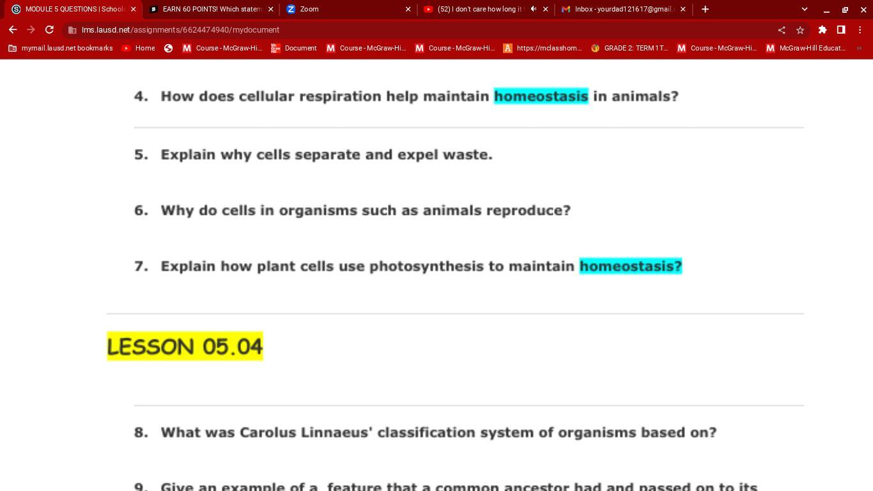The image size is (873, 491).
Task: Bookmark this page with the star icon
Action: point(800,30)
